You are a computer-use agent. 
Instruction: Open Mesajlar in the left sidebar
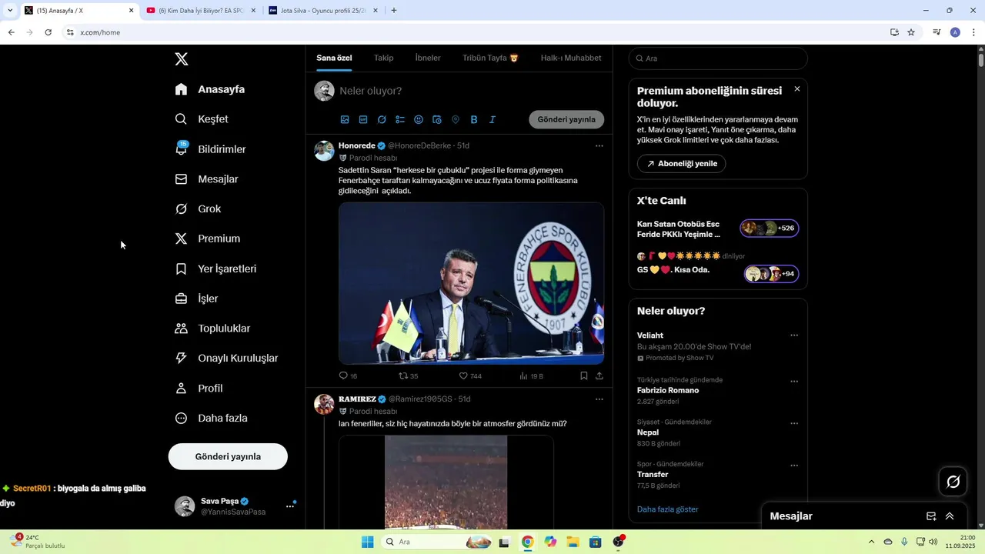pos(207,179)
